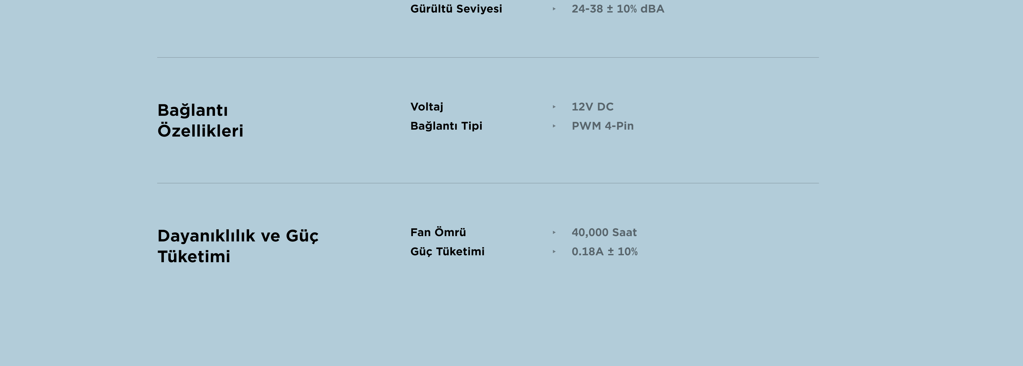The width and height of the screenshot is (1023, 366).
Task: Click the Güç Tüketimi spec label
Action: (x=447, y=252)
